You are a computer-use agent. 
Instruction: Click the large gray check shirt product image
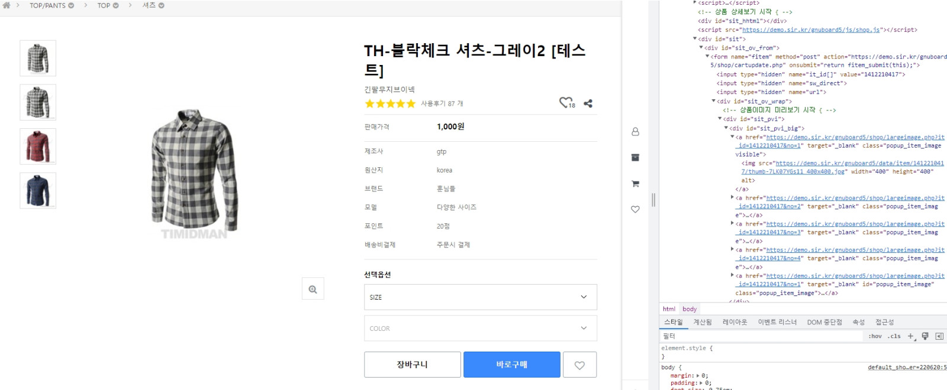(x=195, y=170)
